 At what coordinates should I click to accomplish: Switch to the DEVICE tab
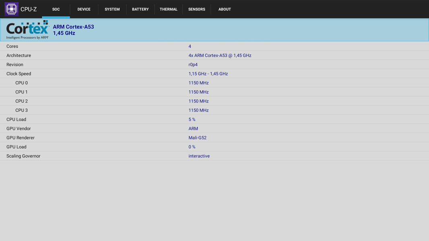(84, 9)
